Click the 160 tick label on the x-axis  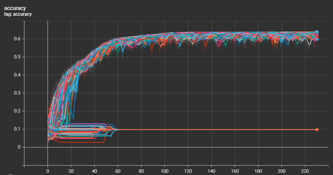tap(235, 170)
